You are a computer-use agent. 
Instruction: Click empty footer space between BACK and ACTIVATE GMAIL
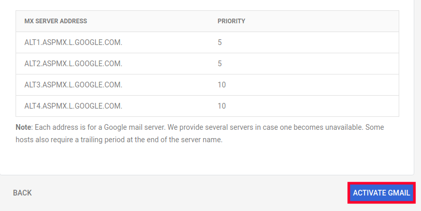click(187, 193)
